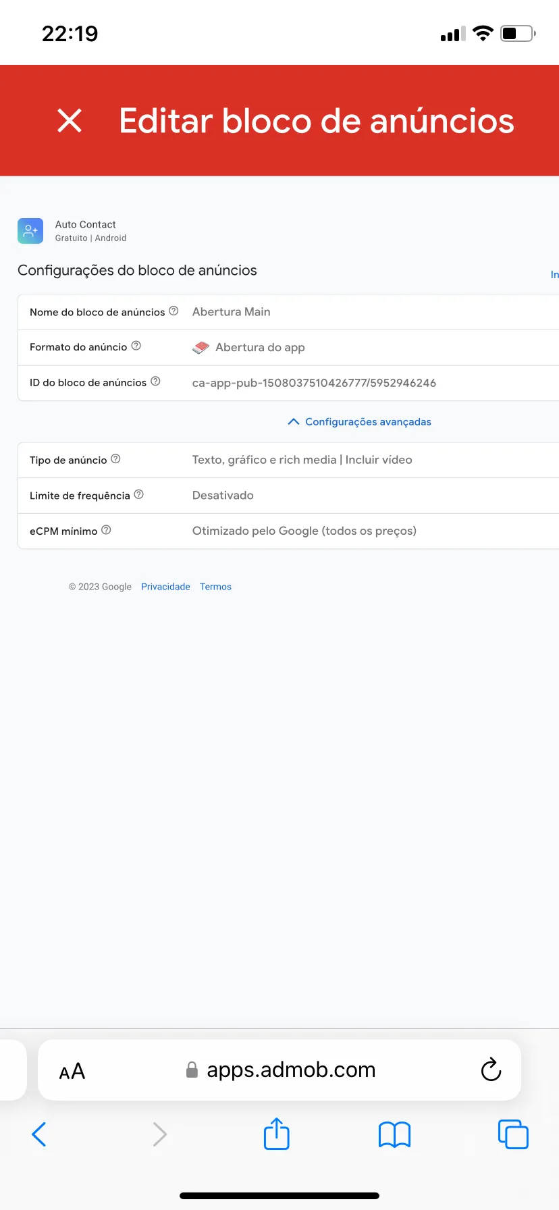Collapse Configurações avançadas section
Viewport: 559px width, 1210px height.
[360, 421]
